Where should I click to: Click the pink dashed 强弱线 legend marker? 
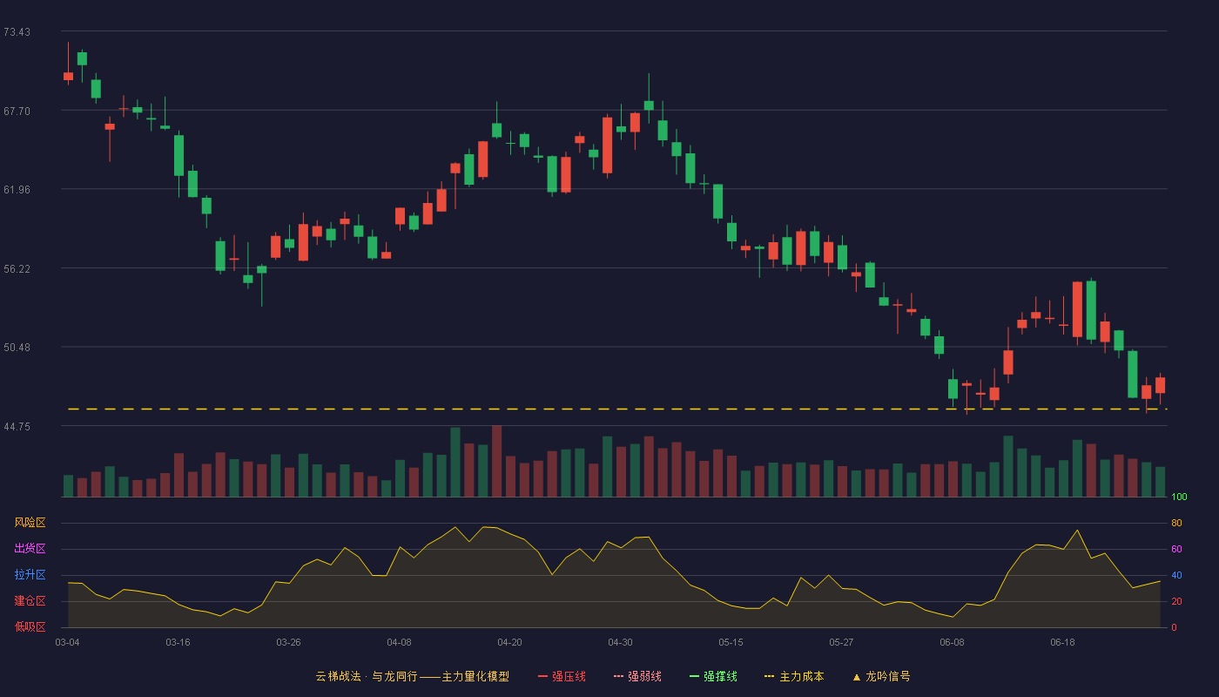(618, 676)
